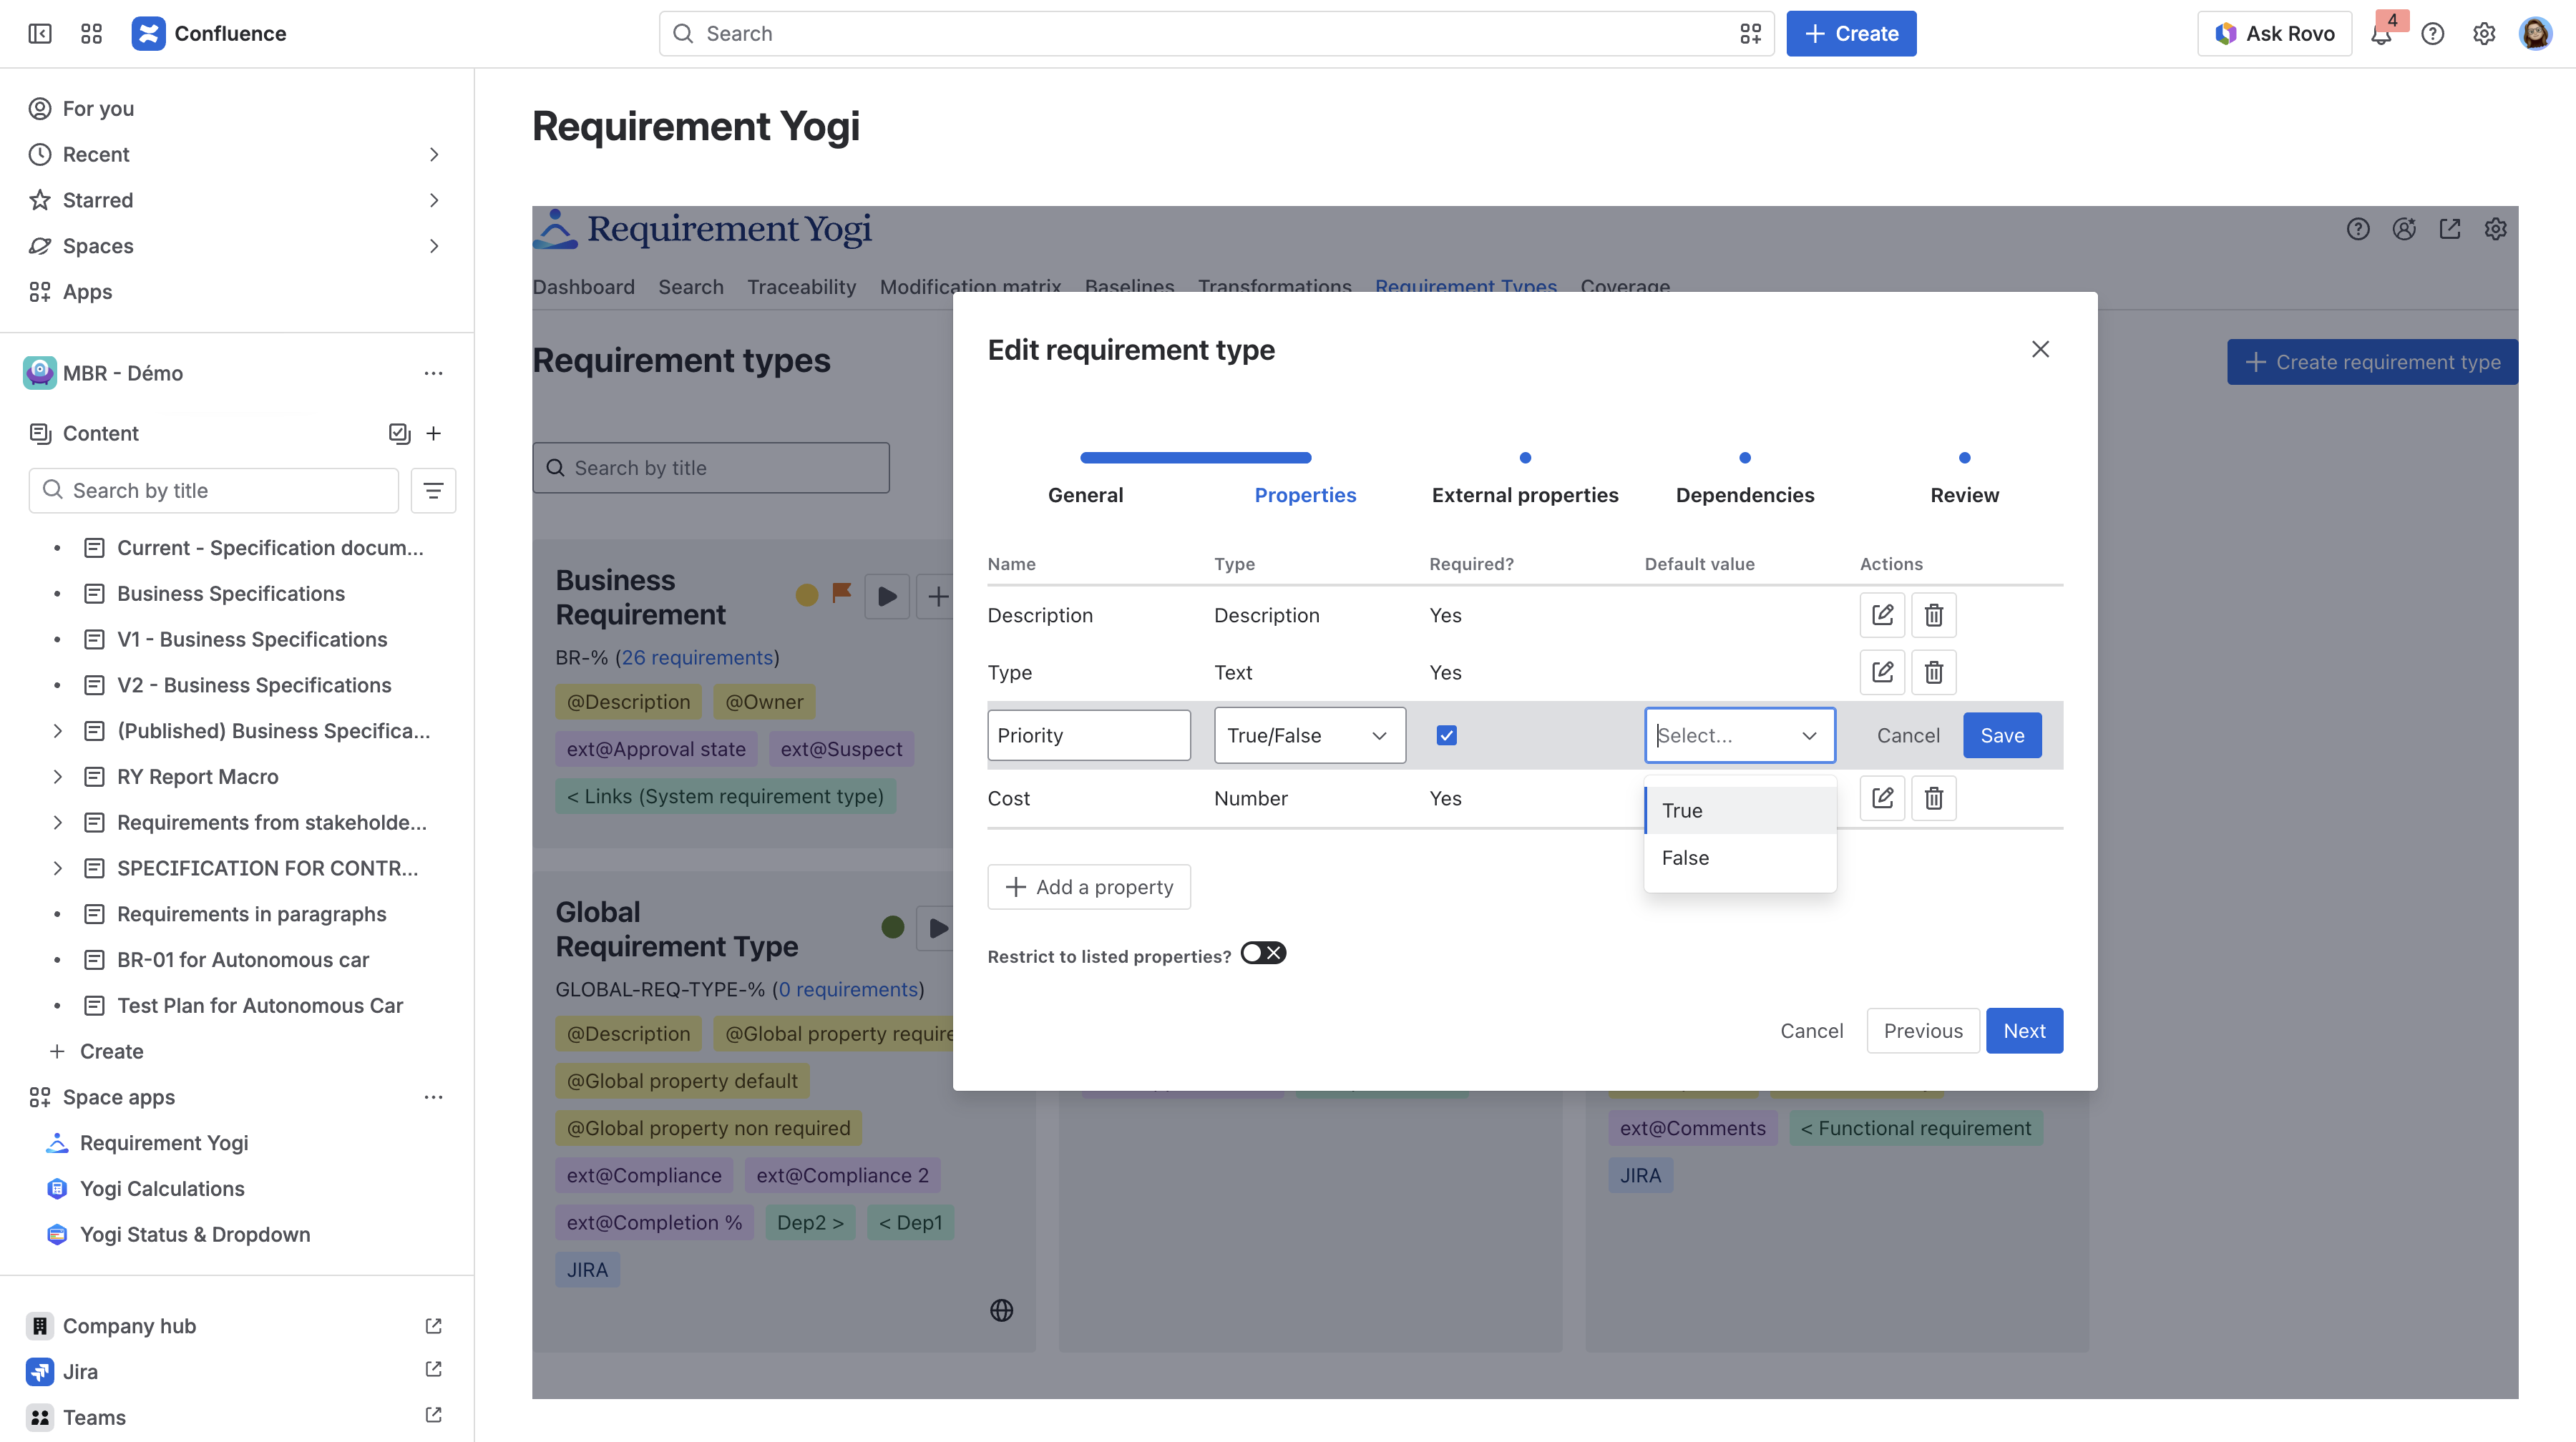Delete the Type property with trash icon
Screen dimensions: 2576x1442
[1934, 672]
